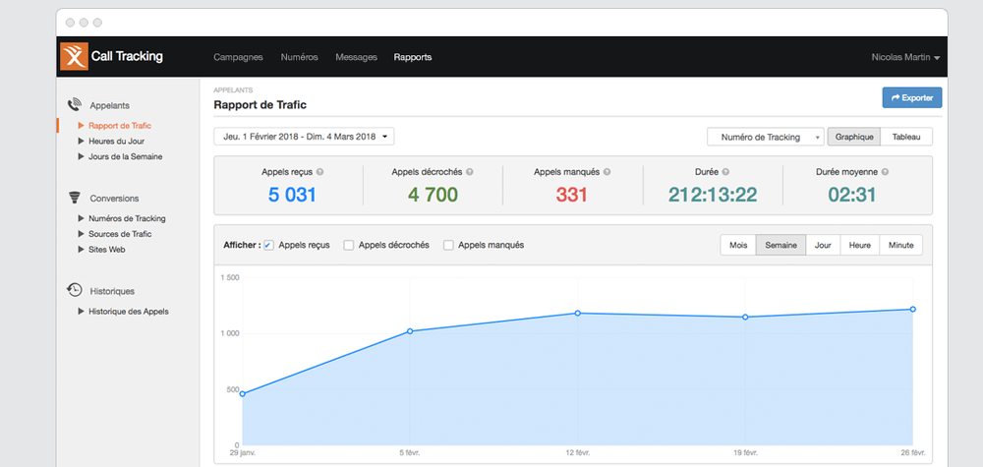Click the 5 févr. data point on chart
983x467 pixels.
(x=410, y=331)
